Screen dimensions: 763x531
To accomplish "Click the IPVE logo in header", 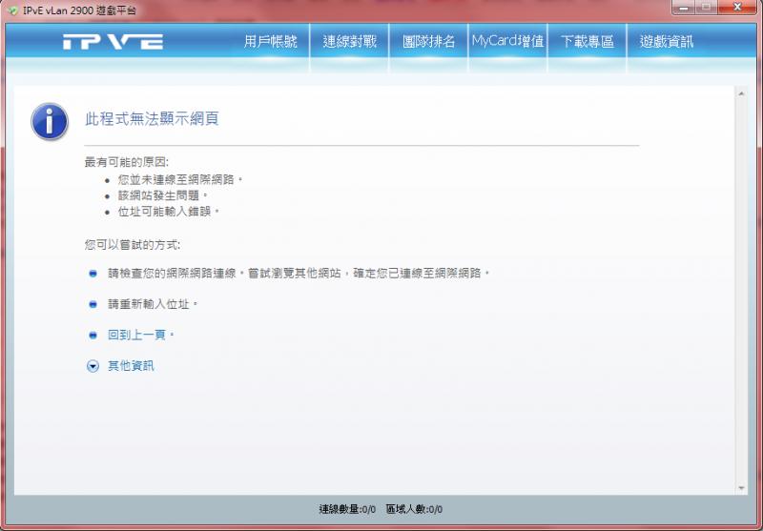I will click(113, 42).
